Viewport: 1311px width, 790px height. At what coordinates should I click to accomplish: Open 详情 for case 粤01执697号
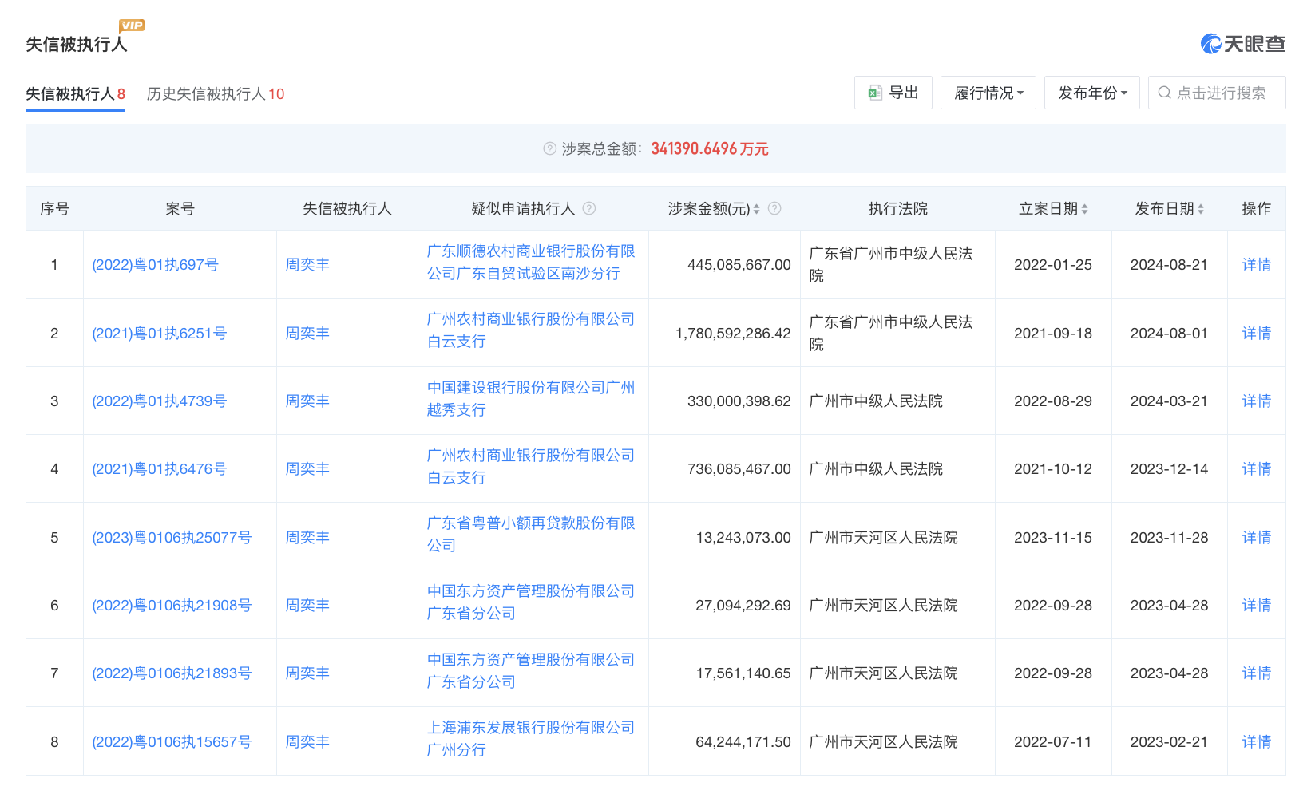(1256, 265)
